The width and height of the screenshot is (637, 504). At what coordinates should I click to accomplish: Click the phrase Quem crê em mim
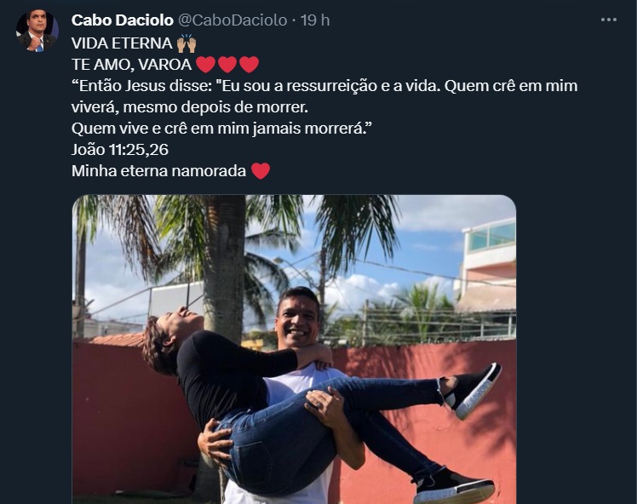coord(511,86)
